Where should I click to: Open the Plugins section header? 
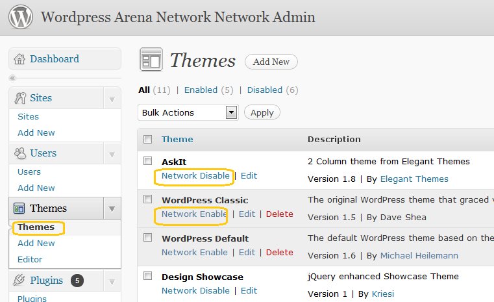click(46, 281)
